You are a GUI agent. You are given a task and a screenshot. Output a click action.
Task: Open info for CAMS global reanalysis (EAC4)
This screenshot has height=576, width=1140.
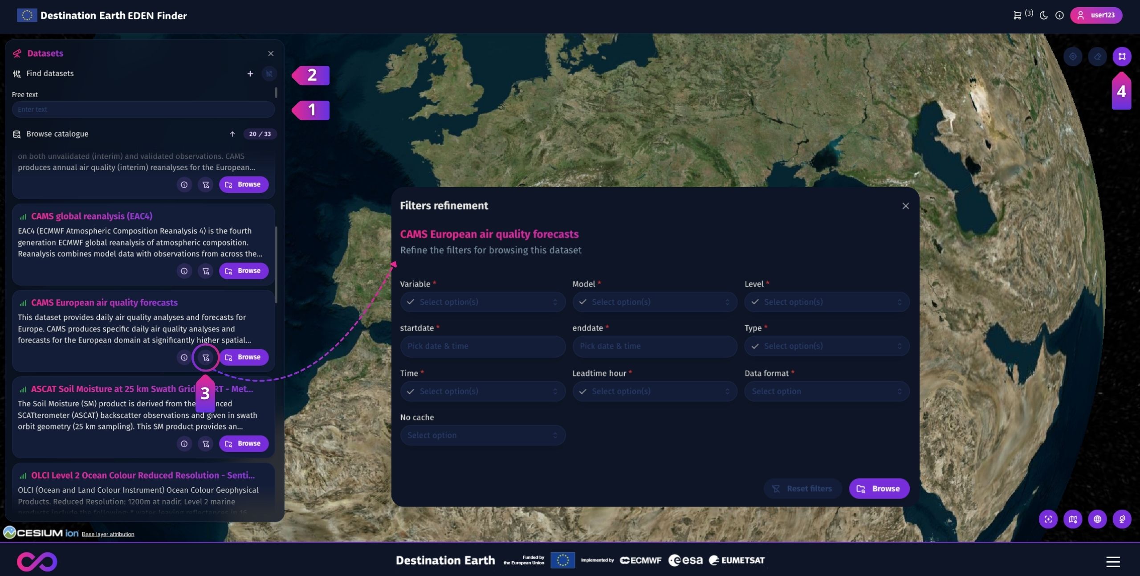coord(184,271)
